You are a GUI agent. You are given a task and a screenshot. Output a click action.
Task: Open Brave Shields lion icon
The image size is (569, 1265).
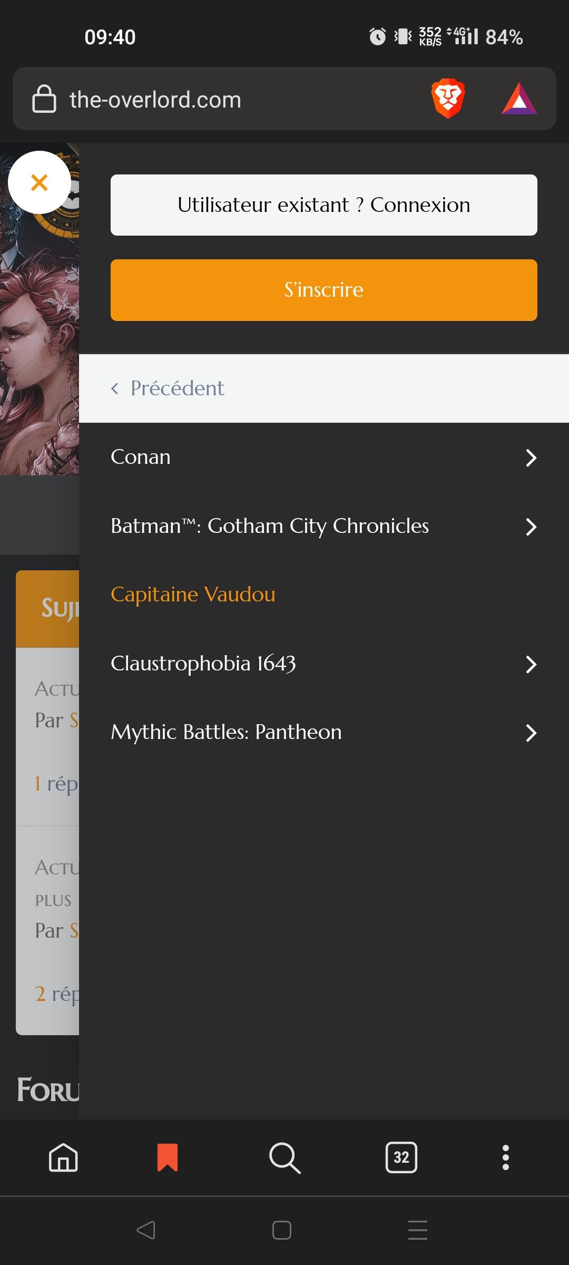(x=448, y=99)
